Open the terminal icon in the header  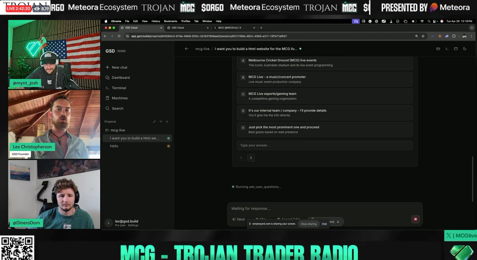(x=447, y=49)
